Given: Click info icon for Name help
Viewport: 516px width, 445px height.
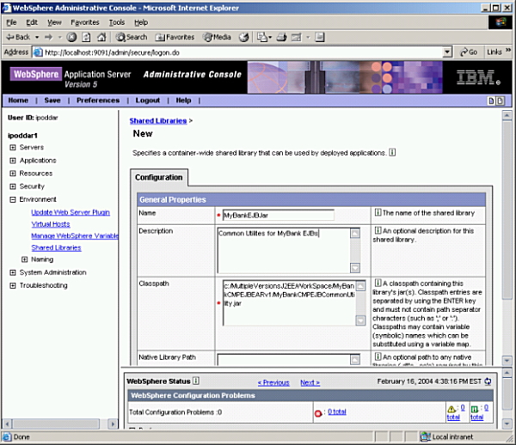Looking at the screenshot, I should (378, 213).
